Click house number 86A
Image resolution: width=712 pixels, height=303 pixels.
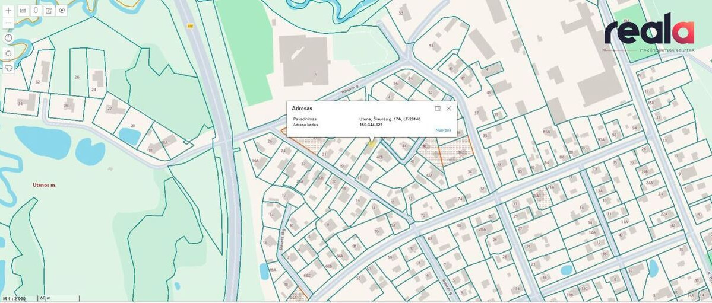pos(546,132)
